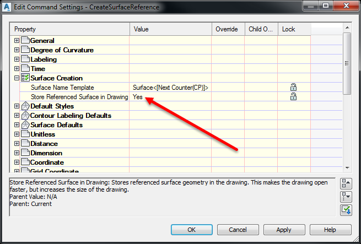361x244 pixels.
Task: Click the Lock column header
Action: pyautogui.click(x=294, y=29)
